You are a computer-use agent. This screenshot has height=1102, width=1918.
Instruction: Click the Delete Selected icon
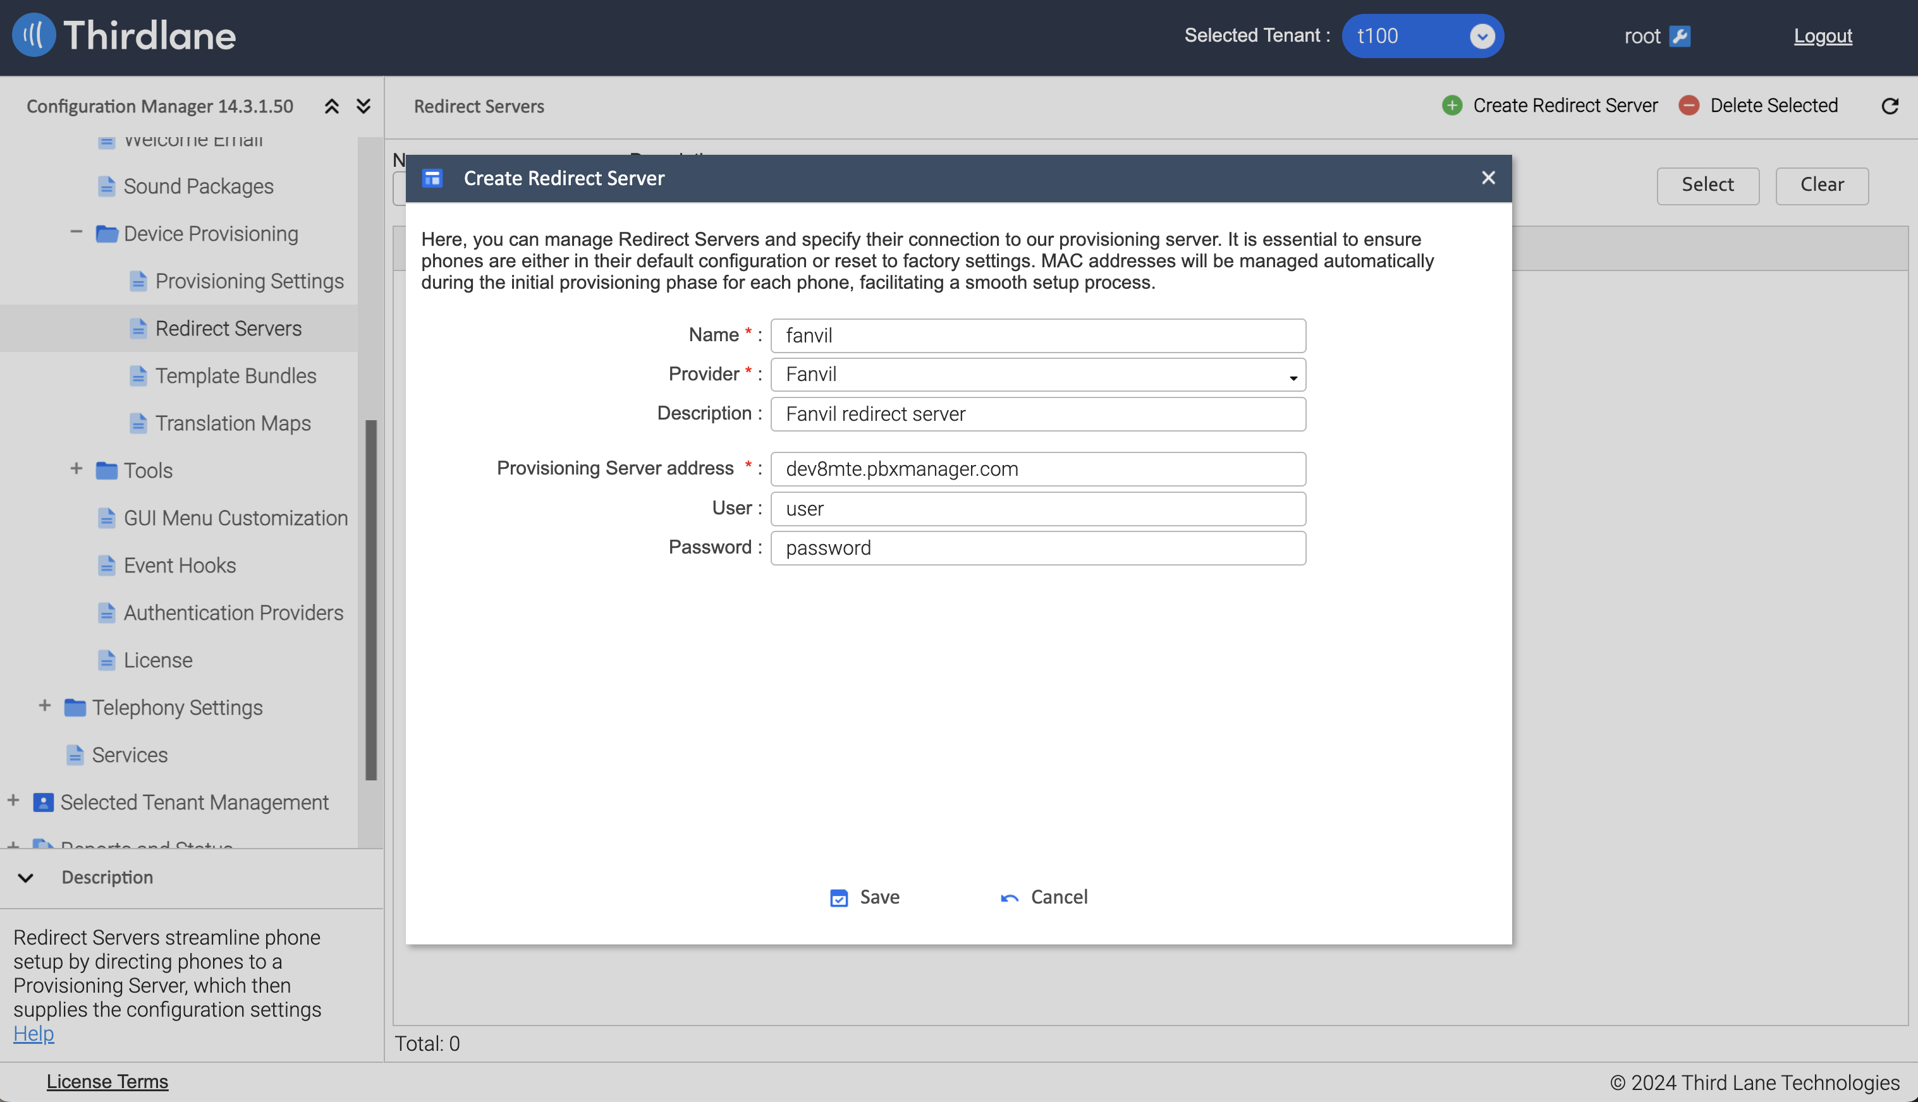pyautogui.click(x=1687, y=104)
